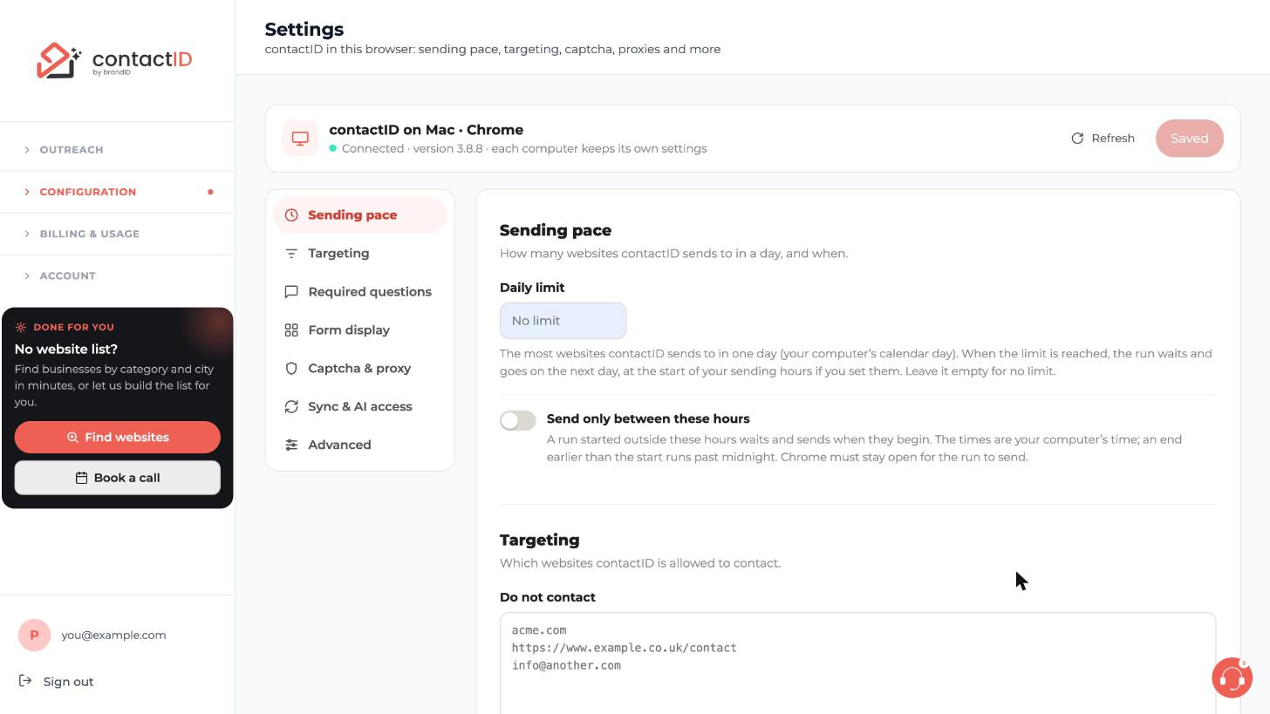Screen dimensions: 1270x714
Task: Click the Settings page heading
Action: (x=304, y=30)
